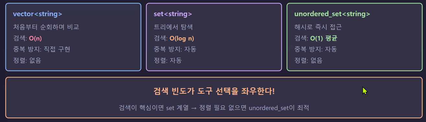Click the vector<string> card heading
The height and width of the screenshot is (122, 426).
coord(38,14)
